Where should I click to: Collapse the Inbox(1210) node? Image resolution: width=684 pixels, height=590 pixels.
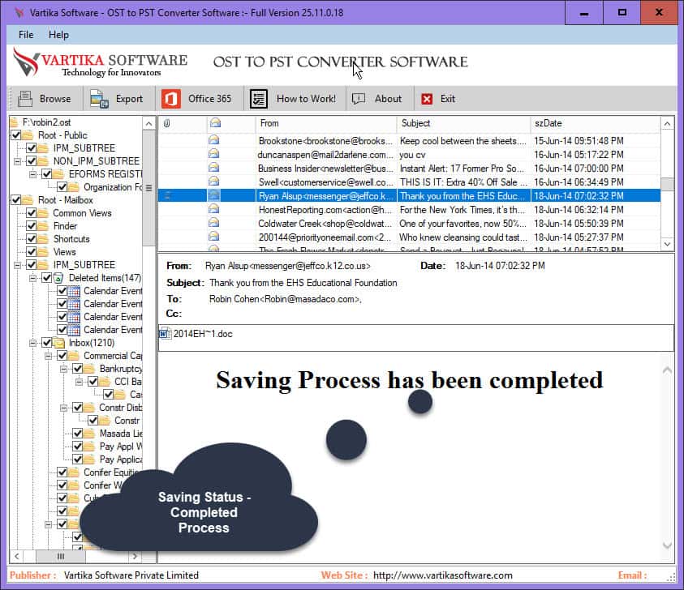coord(32,343)
